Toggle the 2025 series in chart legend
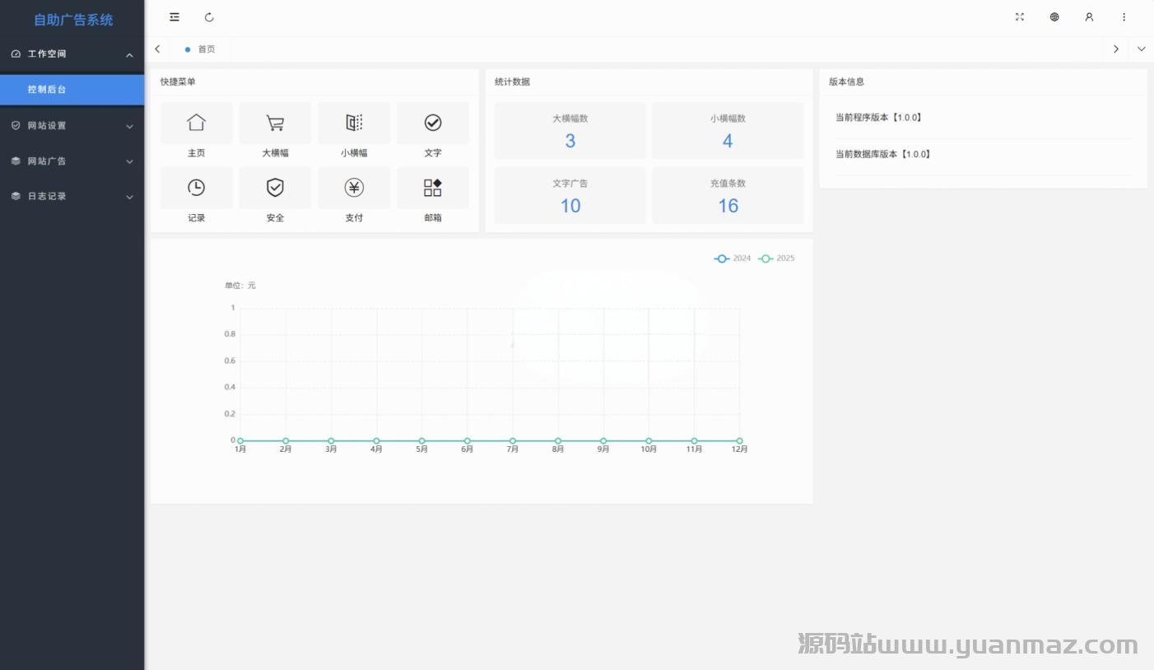This screenshot has height=670, width=1154. tap(776, 258)
